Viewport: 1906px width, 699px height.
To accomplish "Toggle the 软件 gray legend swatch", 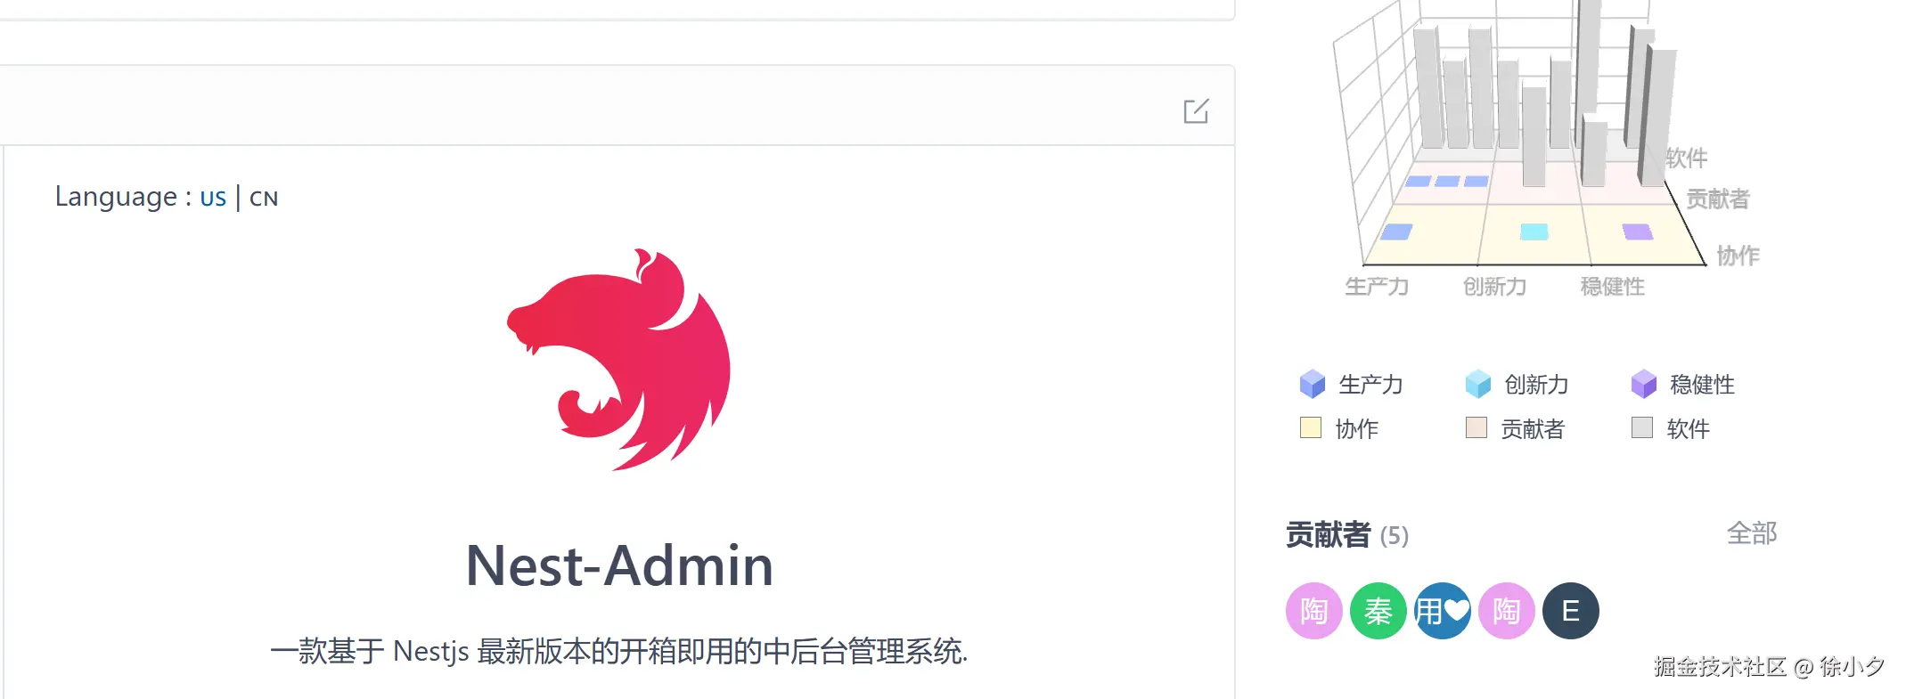I will (x=1641, y=427).
